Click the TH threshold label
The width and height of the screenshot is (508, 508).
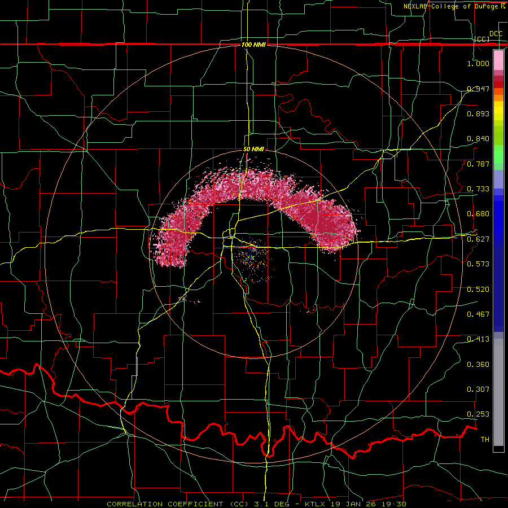coord(485,440)
